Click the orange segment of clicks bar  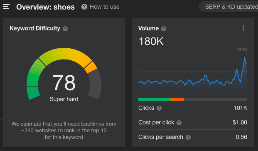coord(179,99)
